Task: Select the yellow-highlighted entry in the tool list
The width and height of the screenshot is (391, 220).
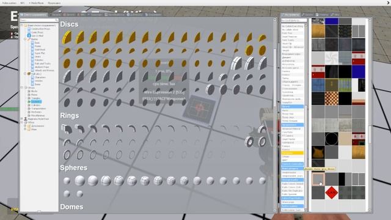Action: 292,153
